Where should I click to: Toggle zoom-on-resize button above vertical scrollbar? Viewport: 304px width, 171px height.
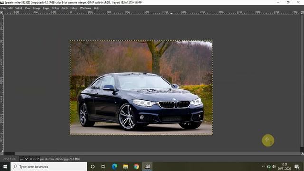click(302, 12)
